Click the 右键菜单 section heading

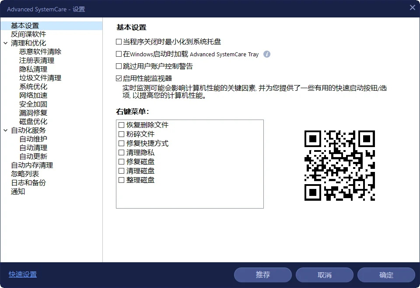(133, 112)
